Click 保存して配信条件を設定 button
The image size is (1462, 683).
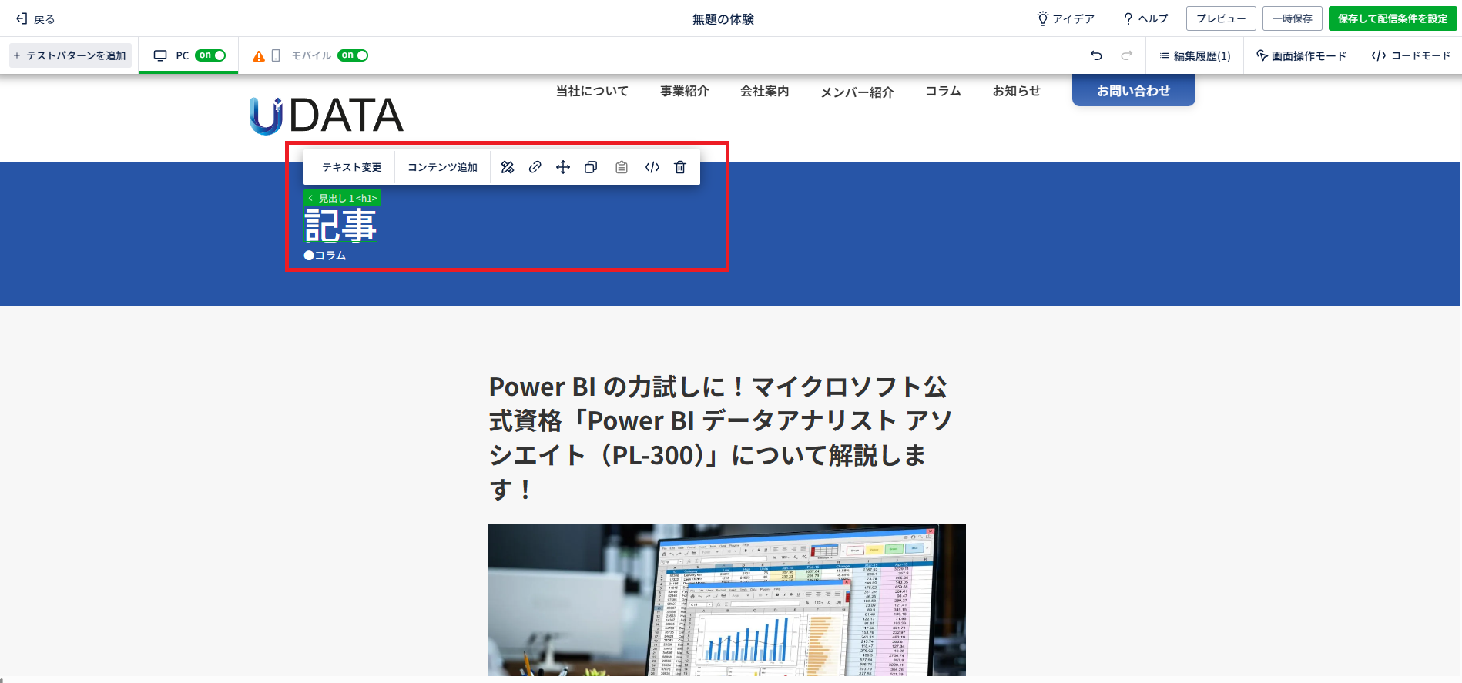point(1393,18)
